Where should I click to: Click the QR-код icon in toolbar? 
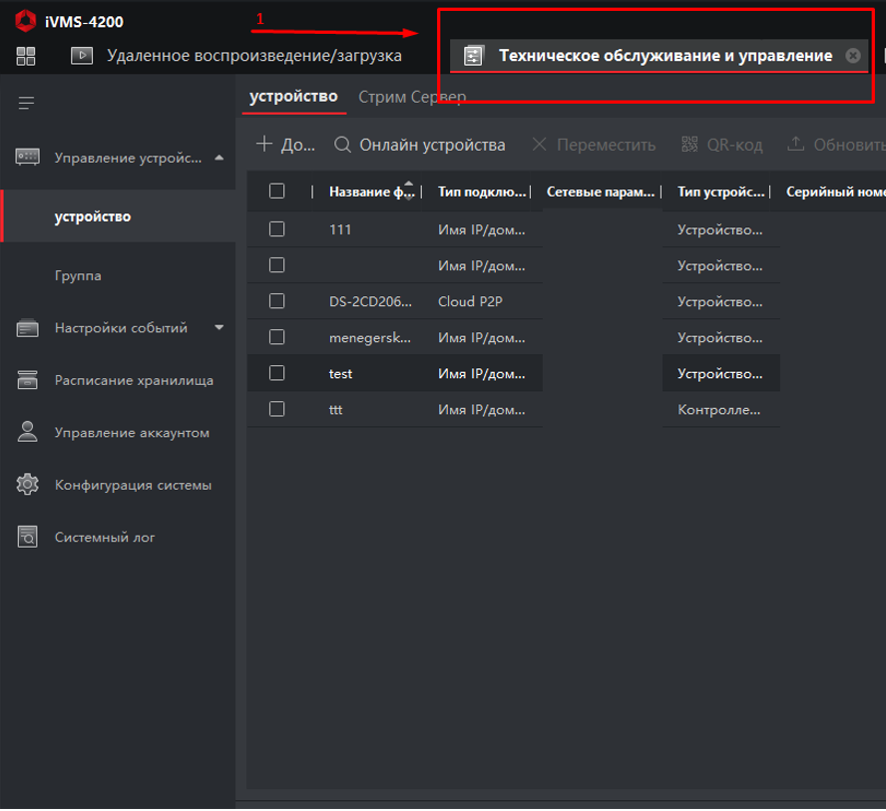690,145
